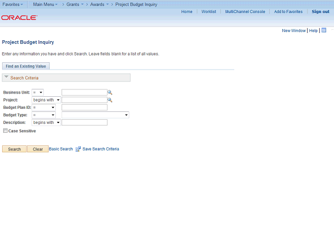
Task: Open the Grants breadcrumb menu
Action: click(75, 4)
